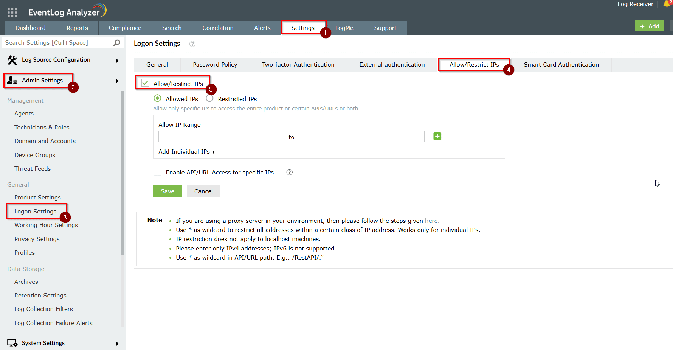This screenshot has width=673, height=350.
Task: Click the green Save button
Action: 167,191
